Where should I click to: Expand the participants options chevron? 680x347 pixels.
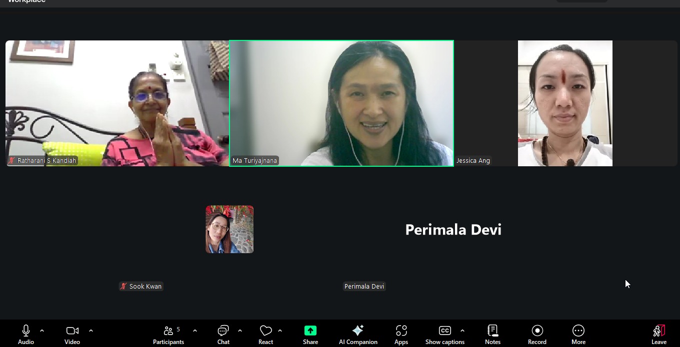[195, 331]
